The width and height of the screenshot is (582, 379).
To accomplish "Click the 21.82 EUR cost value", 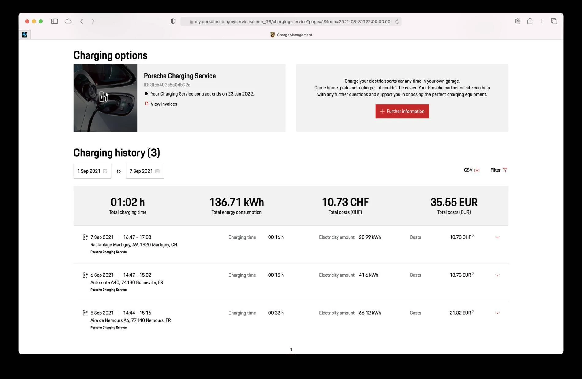I will coord(460,313).
